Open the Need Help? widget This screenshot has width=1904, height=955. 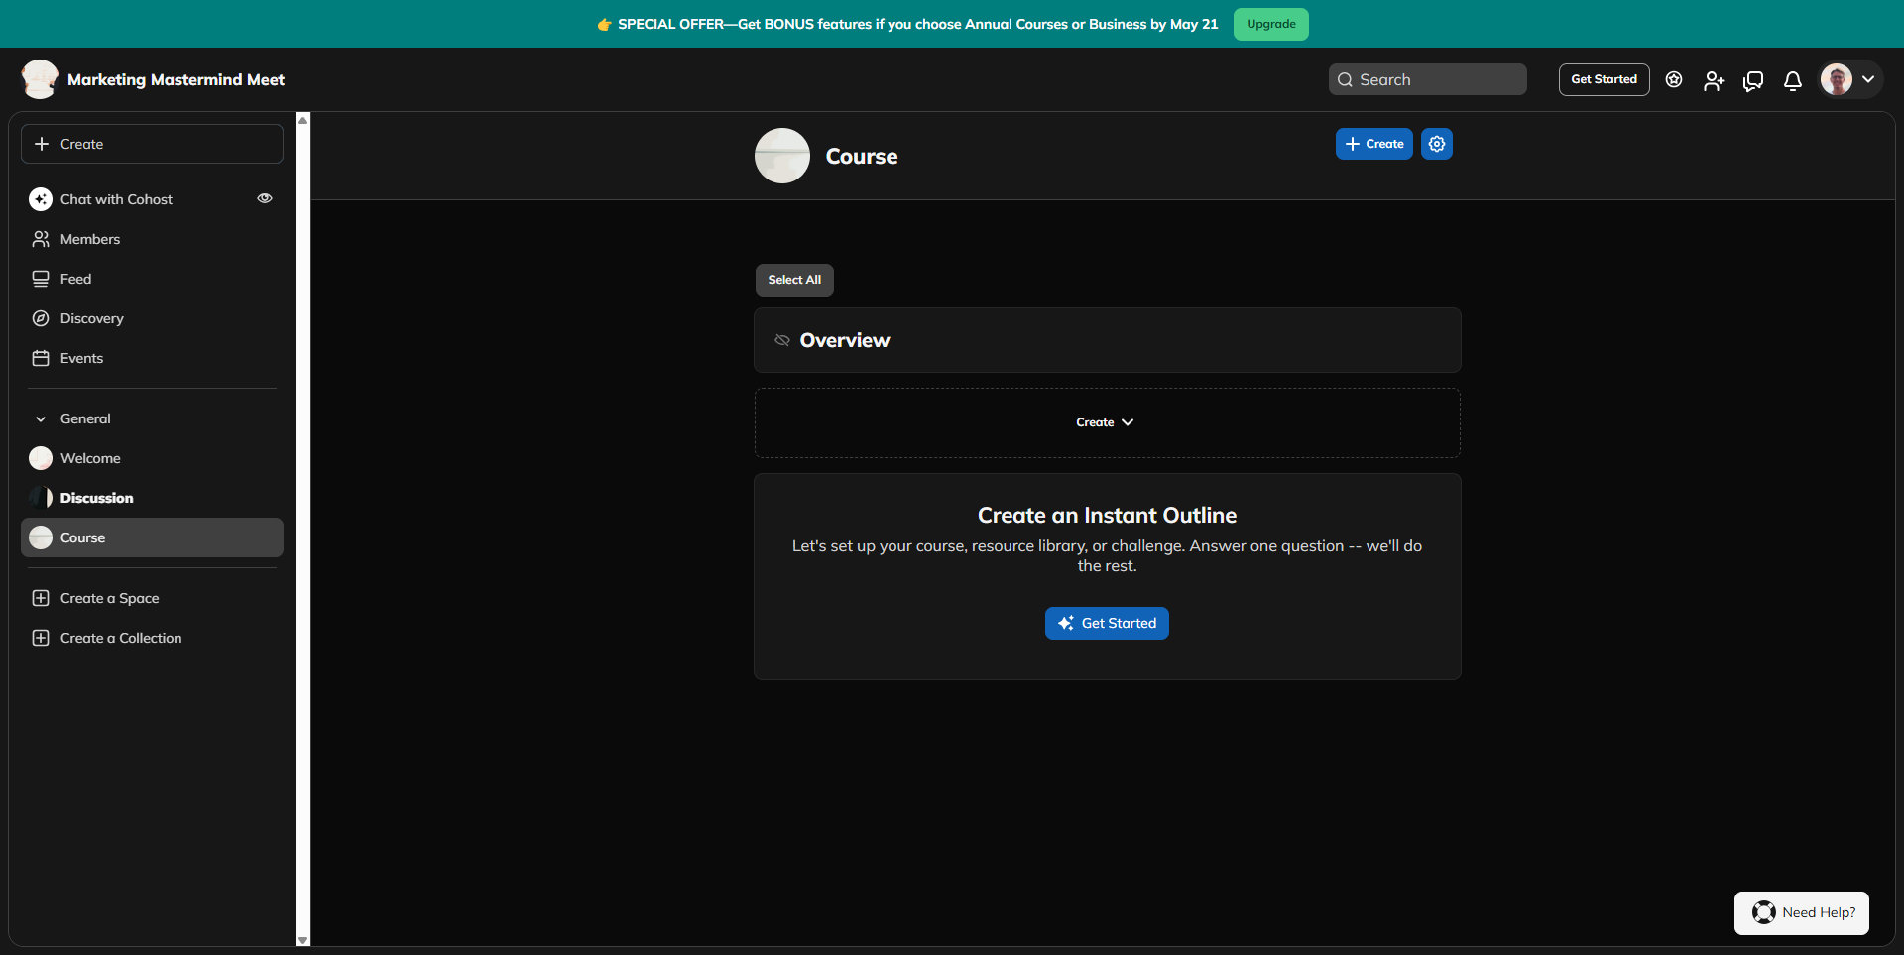(1801, 912)
